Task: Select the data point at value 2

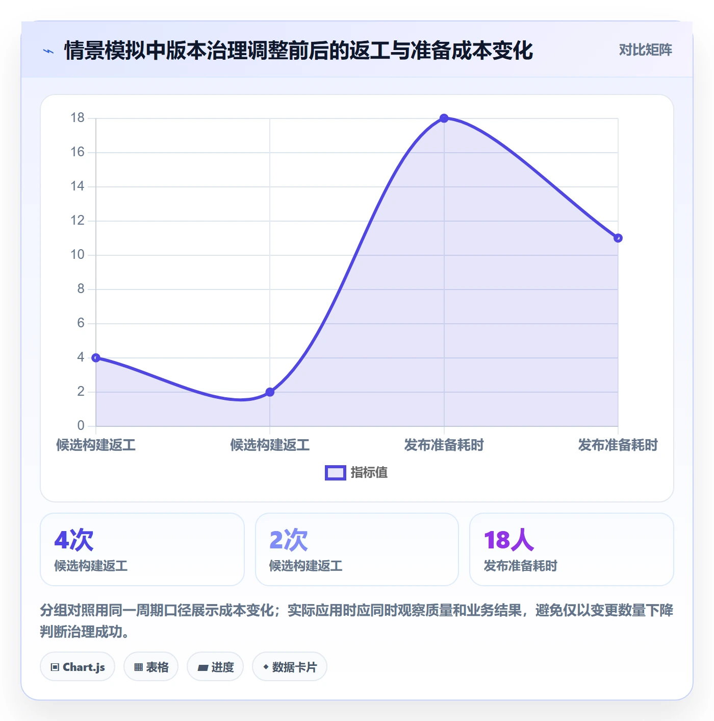Action: (270, 392)
